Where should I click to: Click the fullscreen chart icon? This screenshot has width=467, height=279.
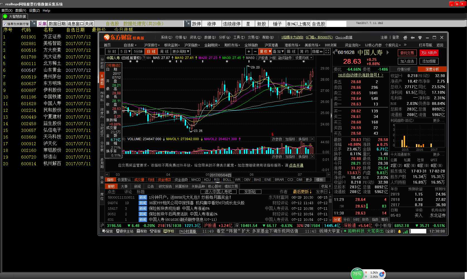pos(327,51)
